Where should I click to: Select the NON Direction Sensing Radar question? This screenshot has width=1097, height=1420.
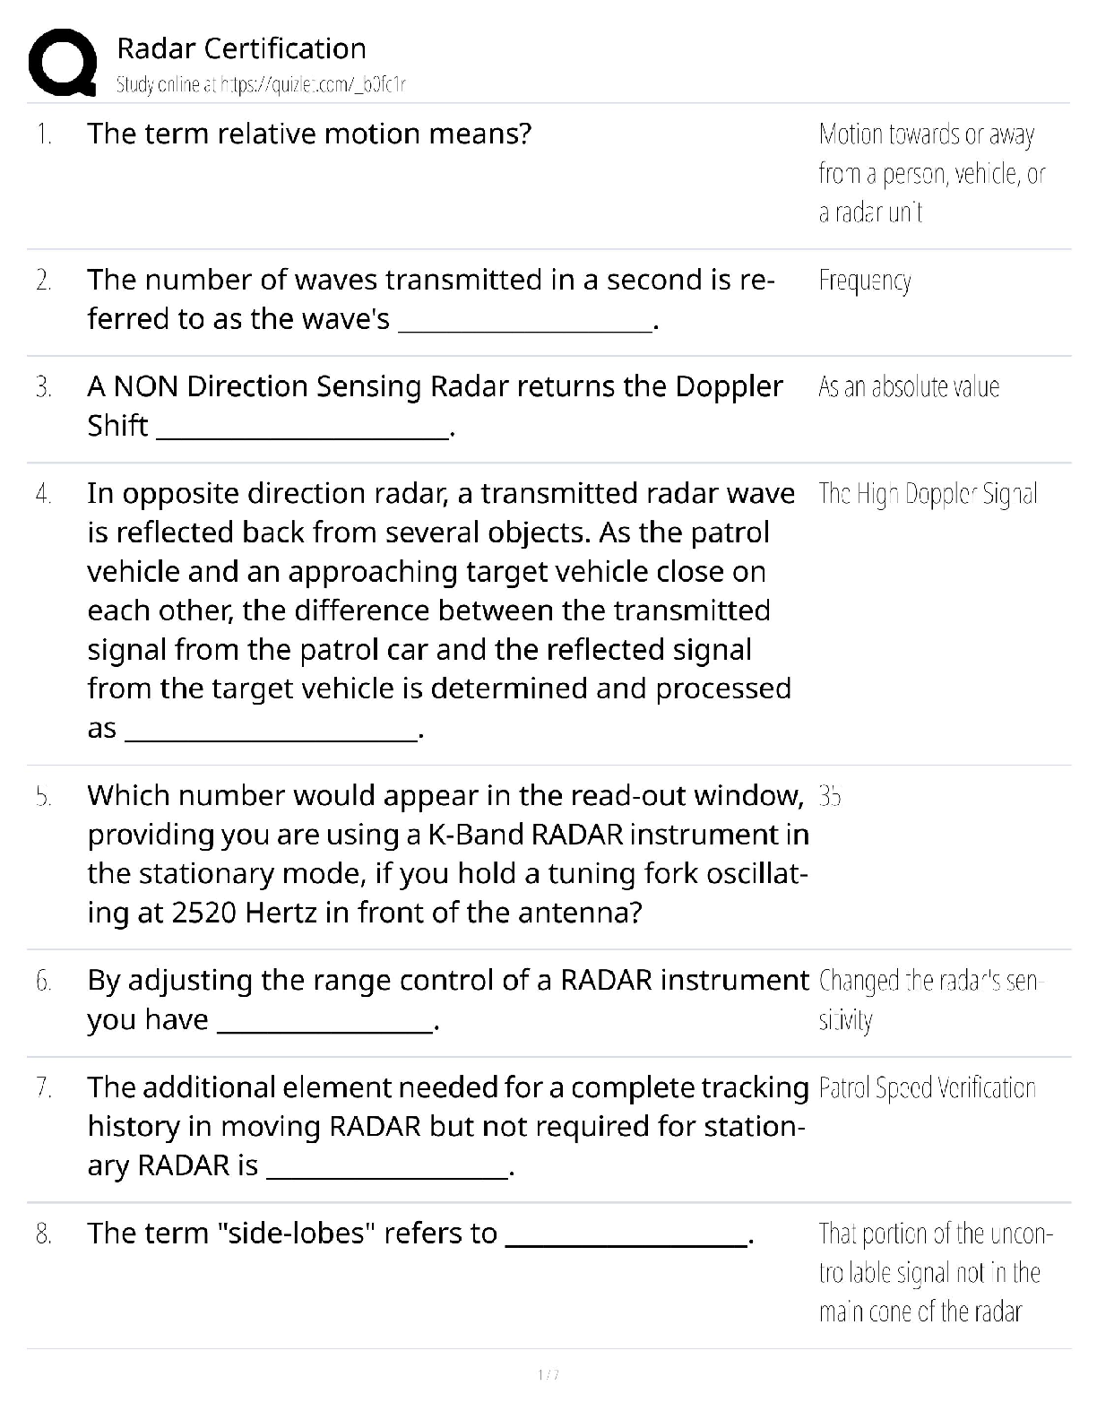pos(435,406)
